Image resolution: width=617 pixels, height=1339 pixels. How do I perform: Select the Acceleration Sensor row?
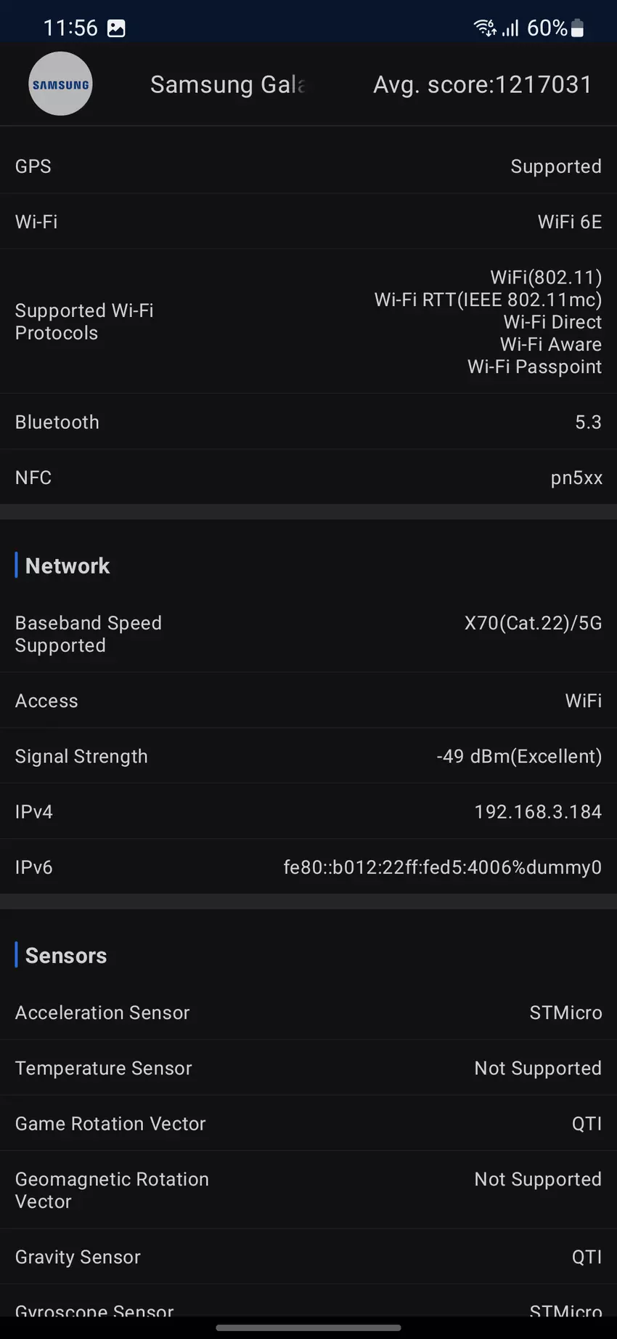(308, 1013)
